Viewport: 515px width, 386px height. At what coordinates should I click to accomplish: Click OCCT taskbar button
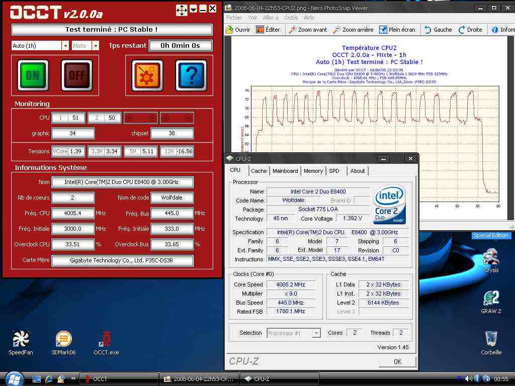119,379
